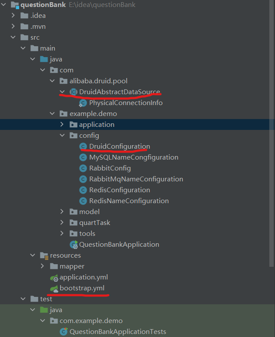The width and height of the screenshot is (275, 337).
Task: Click the RabbitConfig class icon
Action: pyautogui.click(x=83, y=168)
